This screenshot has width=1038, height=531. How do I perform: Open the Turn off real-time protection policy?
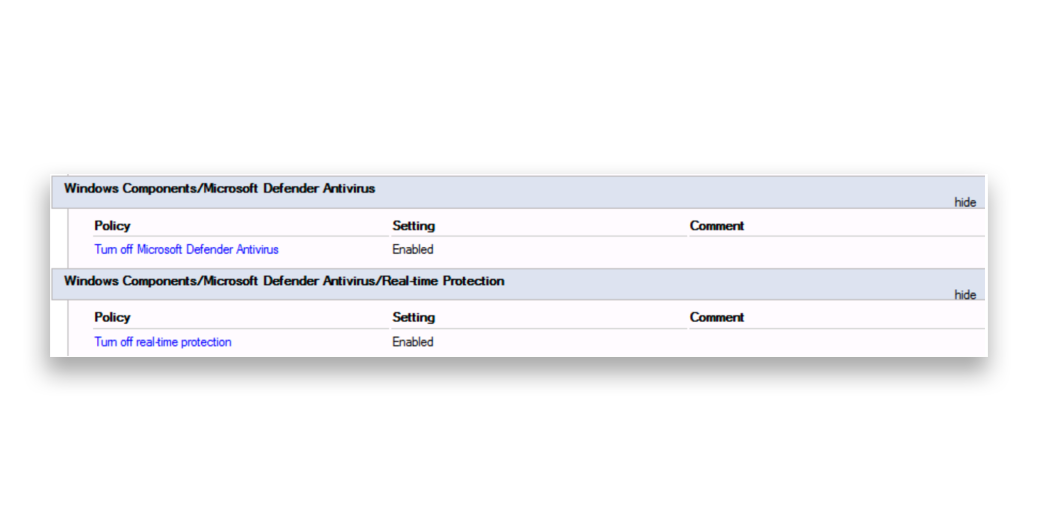pos(163,342)
